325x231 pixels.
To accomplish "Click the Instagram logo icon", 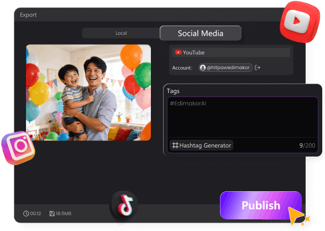I will (x=18, y=148).
